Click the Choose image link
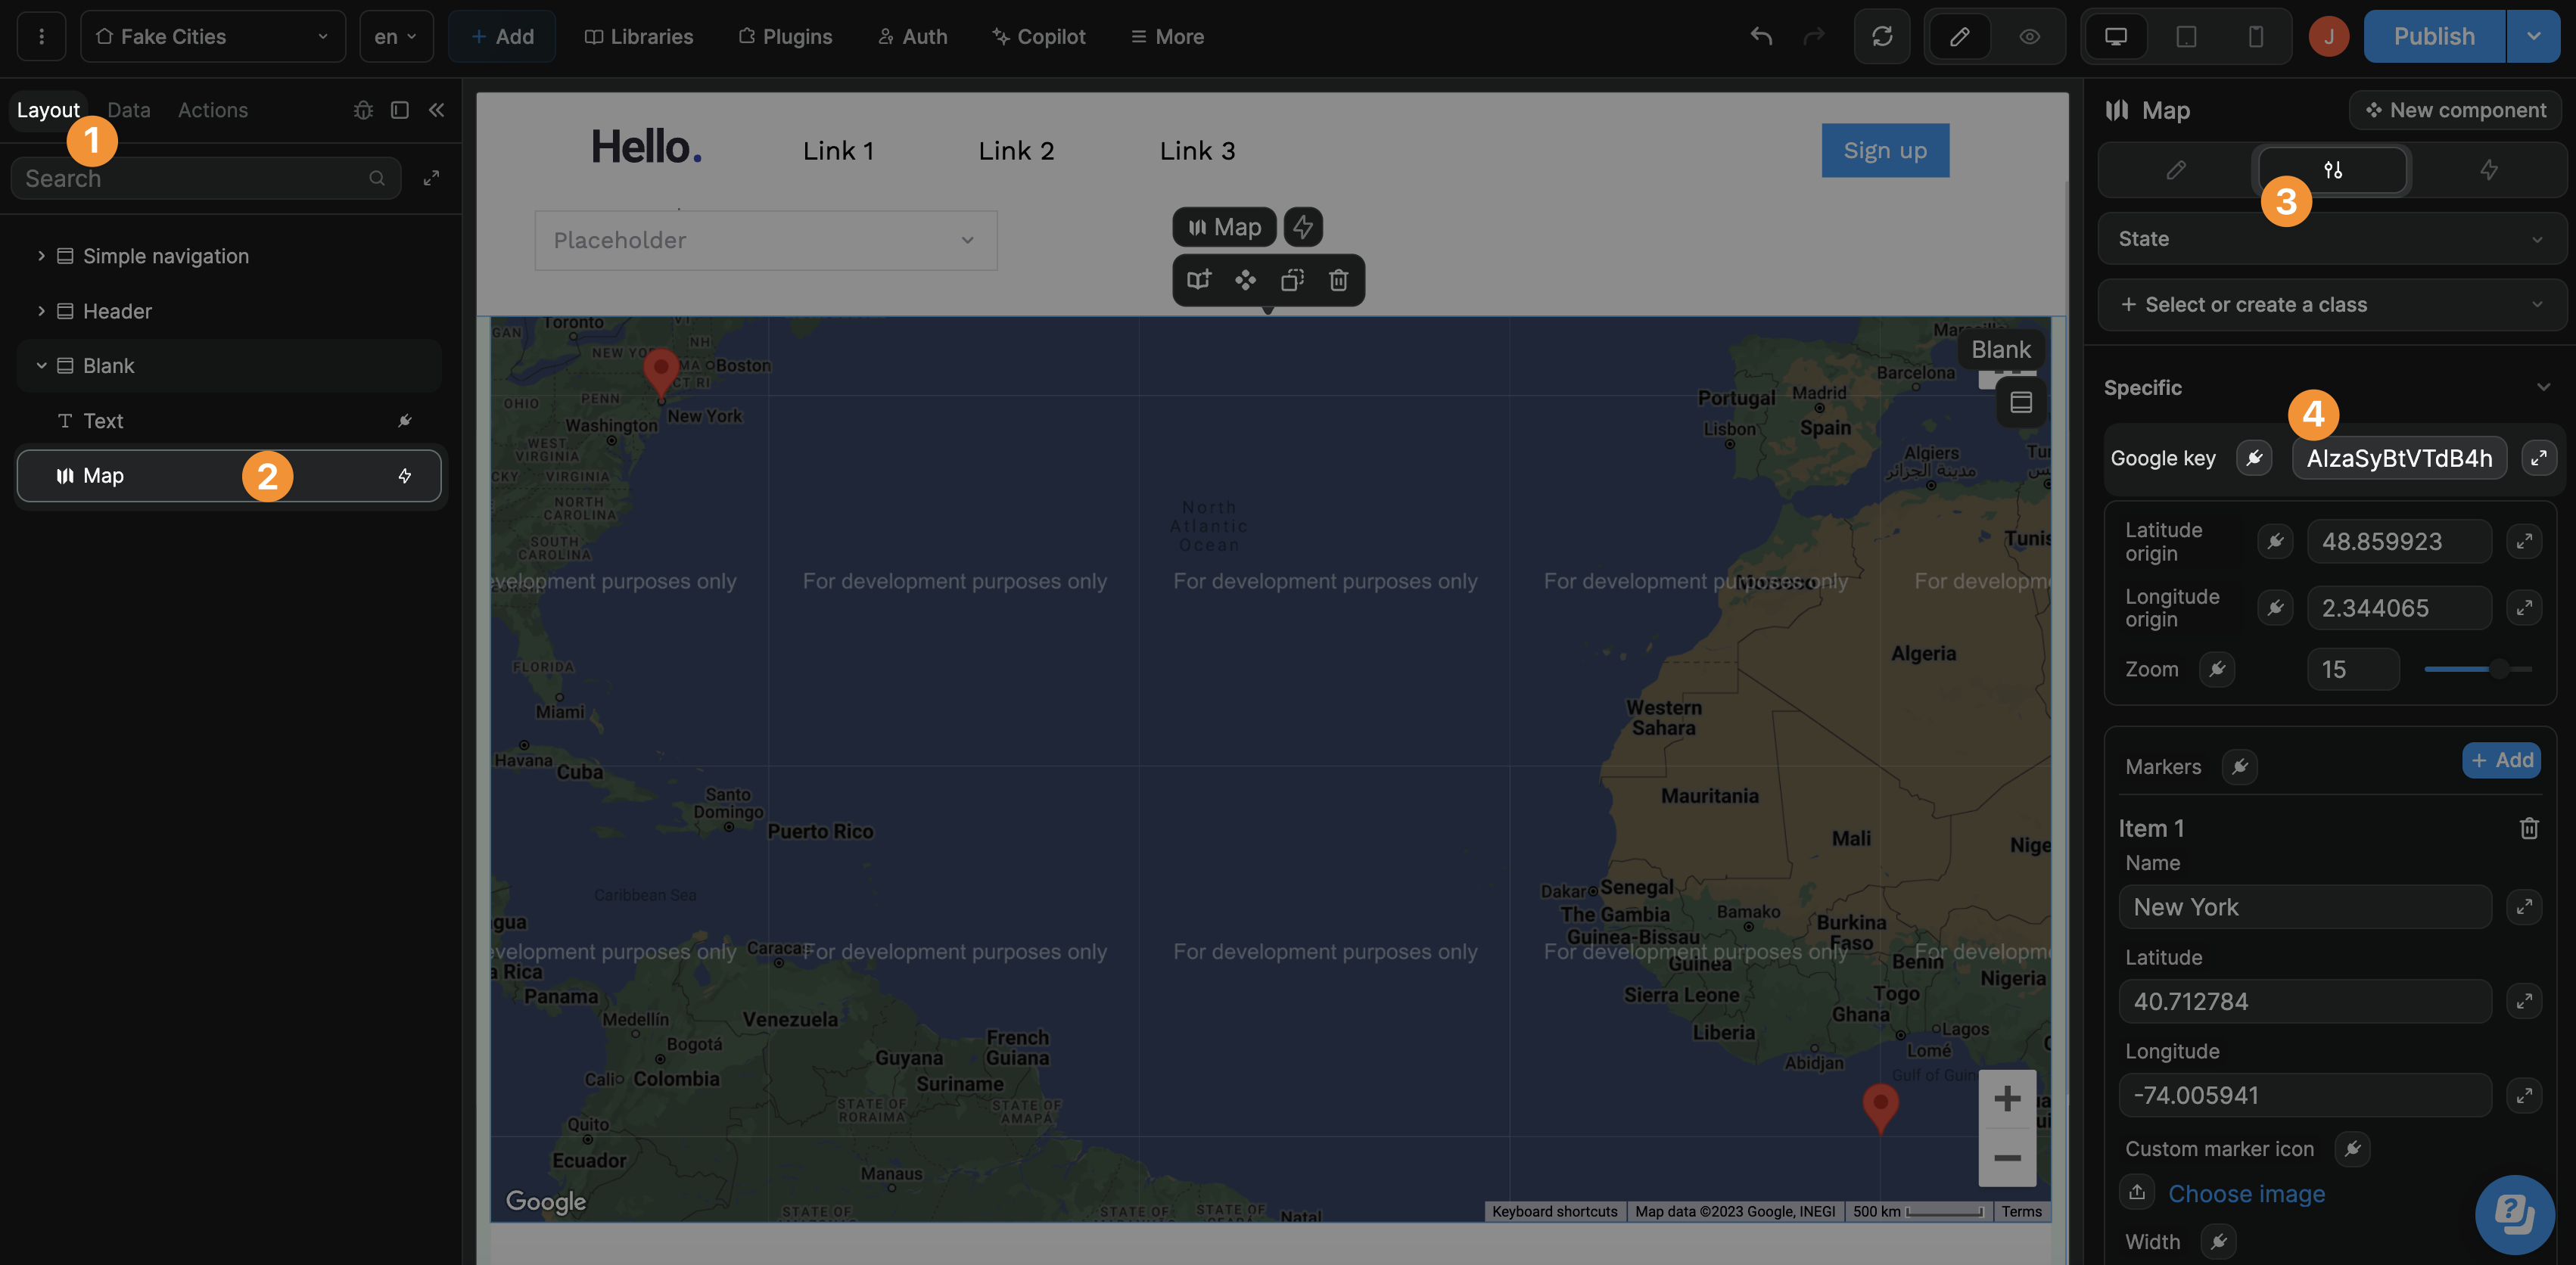Viewport: 2576px width, 1265px height. (2247, 1193)
